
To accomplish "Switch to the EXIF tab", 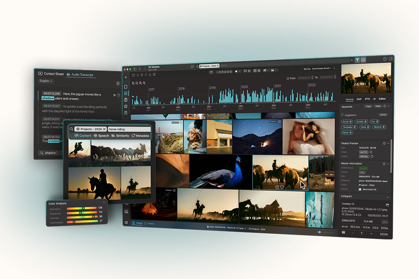I will coord(359,99).
